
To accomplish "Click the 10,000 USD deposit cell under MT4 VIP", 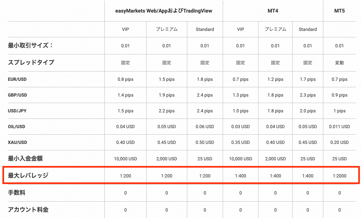I will (240, 159).
